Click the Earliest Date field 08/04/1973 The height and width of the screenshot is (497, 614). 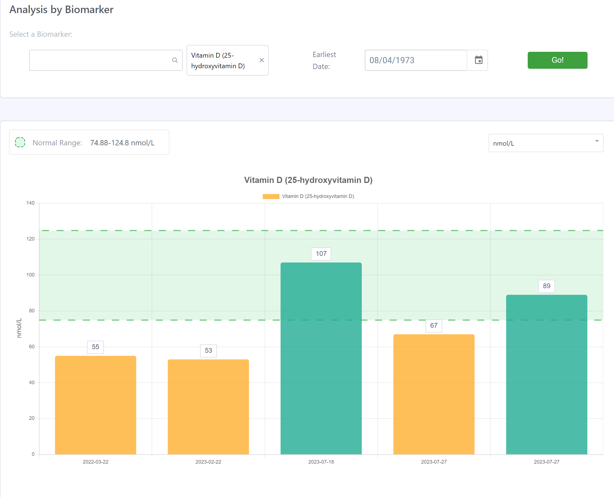click(416, 60)
